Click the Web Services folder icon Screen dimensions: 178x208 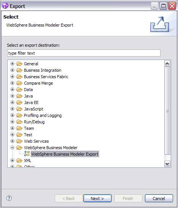[19, 141]
